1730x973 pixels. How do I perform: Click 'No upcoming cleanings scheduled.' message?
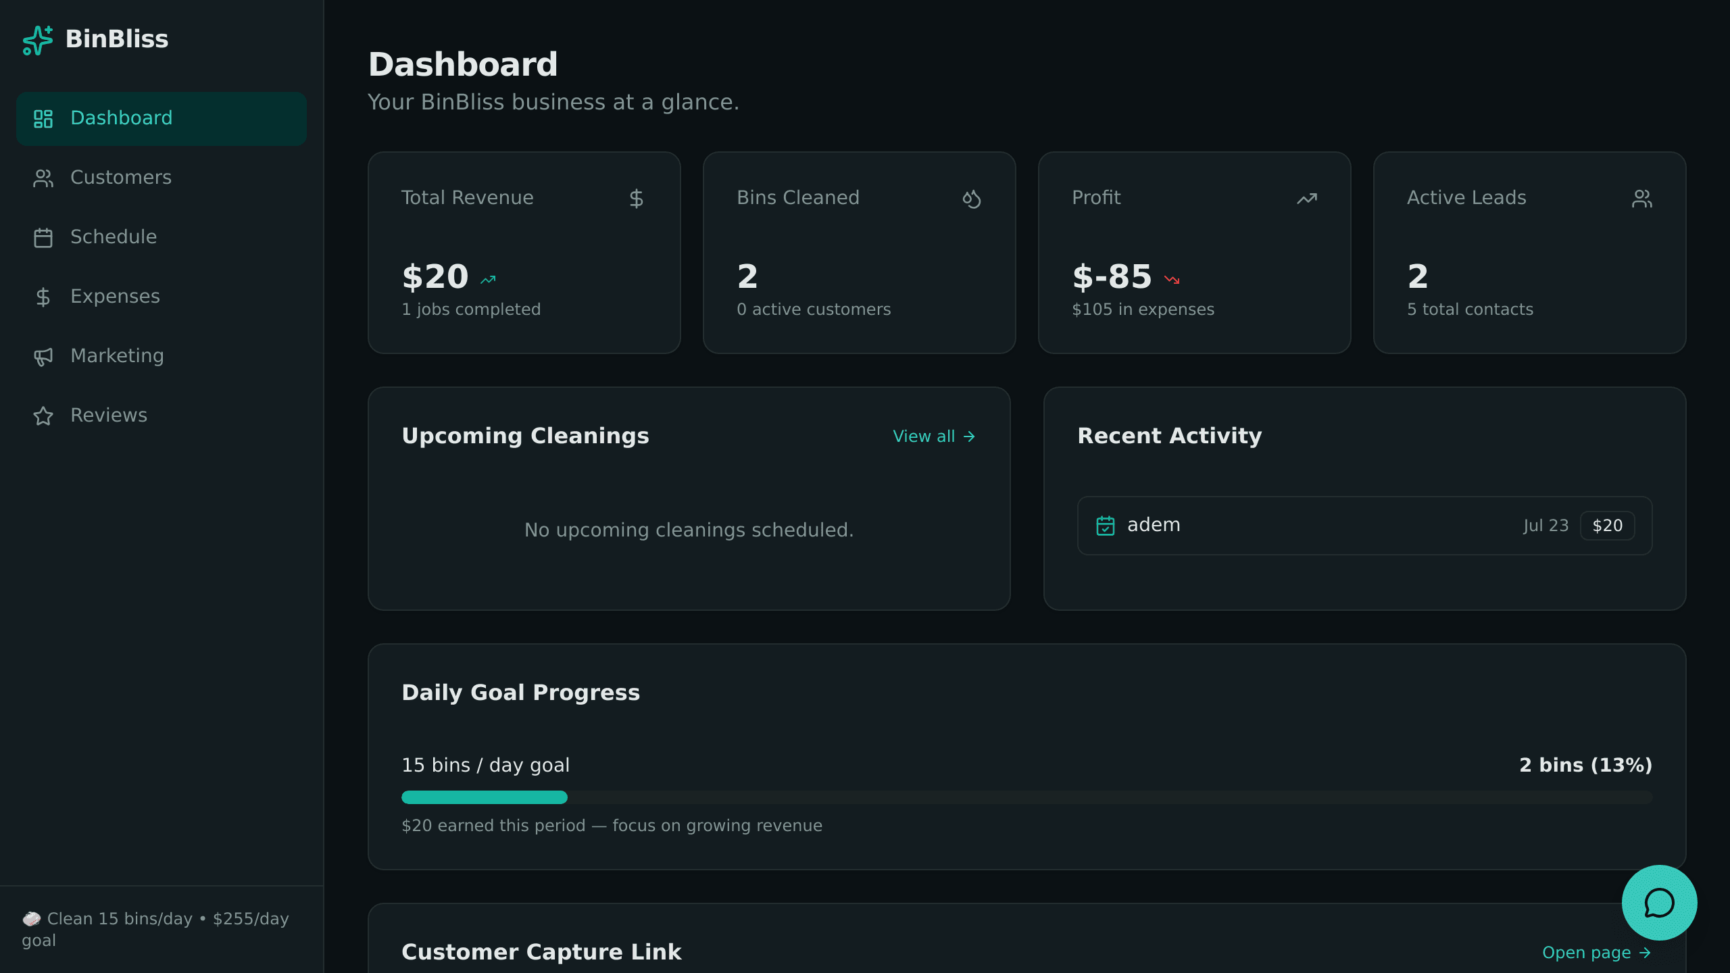click(689, 530)
